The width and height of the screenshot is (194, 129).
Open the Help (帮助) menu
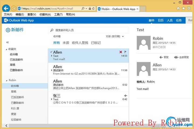click(x=71, y=15)
